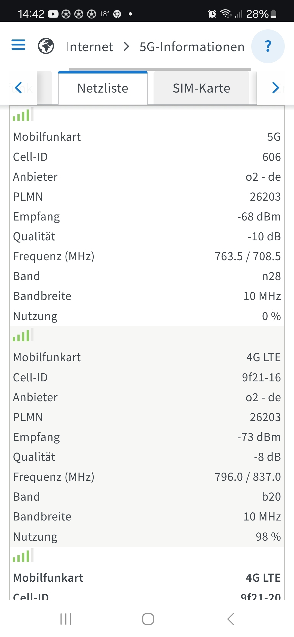Tap the gray horizontal tab scrollbar
The image size is (294, 637).
160,69
